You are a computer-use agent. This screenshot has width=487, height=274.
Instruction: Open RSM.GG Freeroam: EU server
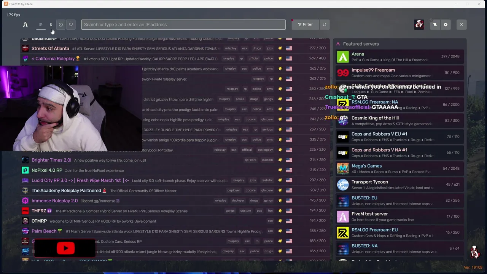[399, 233]
